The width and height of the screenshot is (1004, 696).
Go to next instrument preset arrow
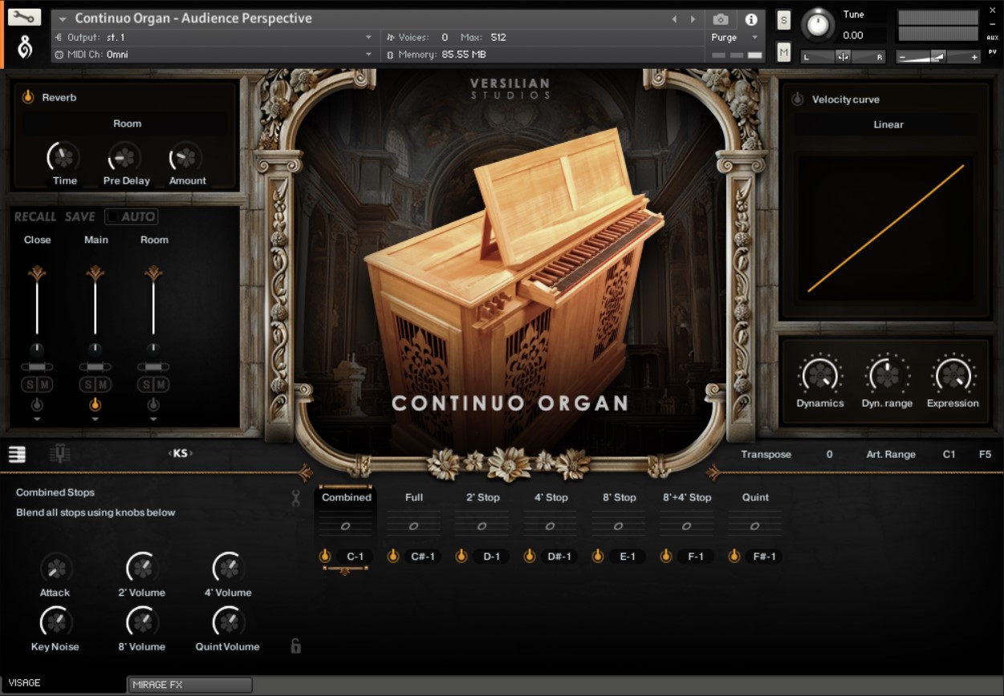[693, 19]
